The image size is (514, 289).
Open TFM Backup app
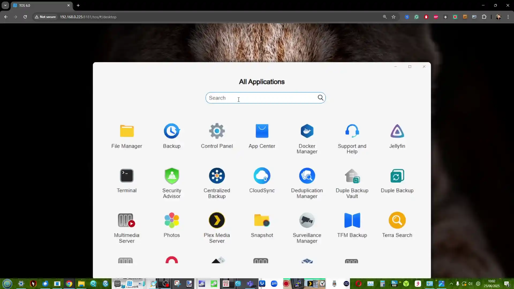pos(352,220)
